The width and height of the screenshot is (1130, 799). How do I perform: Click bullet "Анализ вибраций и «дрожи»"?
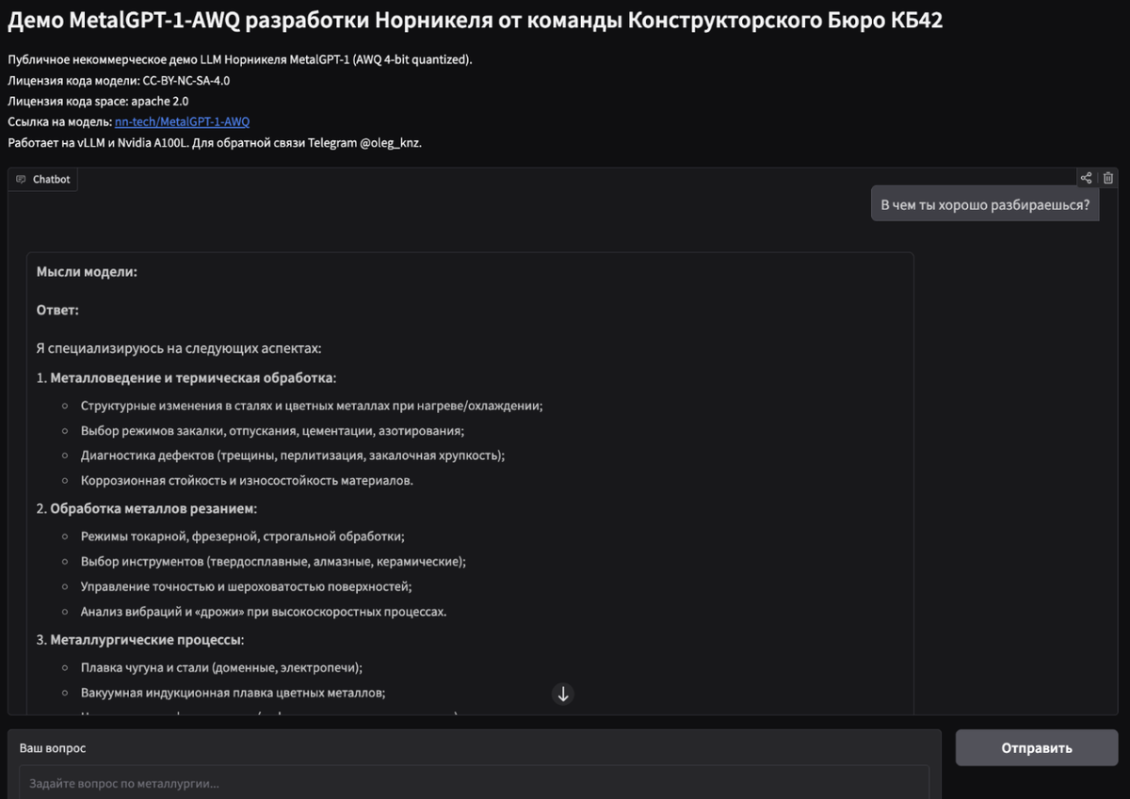pyautogui.click(x=264, y=612)
